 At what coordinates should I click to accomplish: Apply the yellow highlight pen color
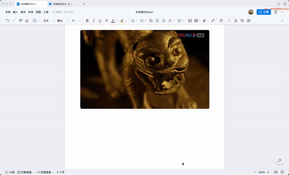[x=122, y=21]
